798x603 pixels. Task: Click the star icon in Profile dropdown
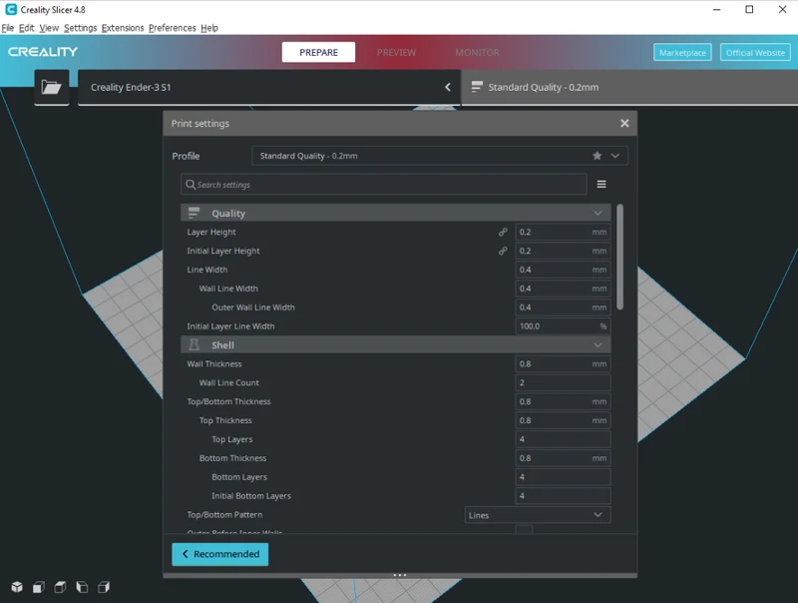[x=597, y=156]
